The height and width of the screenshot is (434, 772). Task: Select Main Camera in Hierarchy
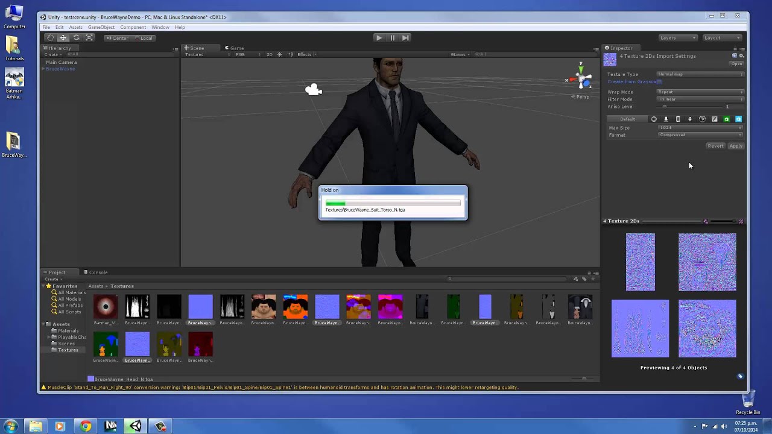[x=62, y=62]
